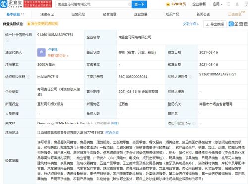Open the legal representative name link
Image resolution: width=248 pixels, height=184 pixels.
coord(52,50)
